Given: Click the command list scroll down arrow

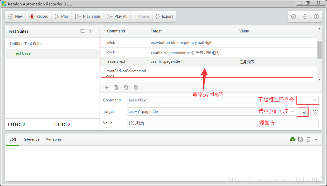Looking at the screenshot, I should [319, 79].
